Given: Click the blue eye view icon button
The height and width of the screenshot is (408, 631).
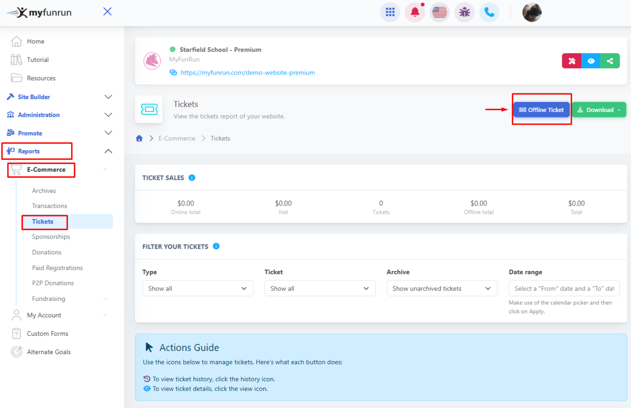Looking at the screenshot, I should pyautogui.click(x=591, y=61).
